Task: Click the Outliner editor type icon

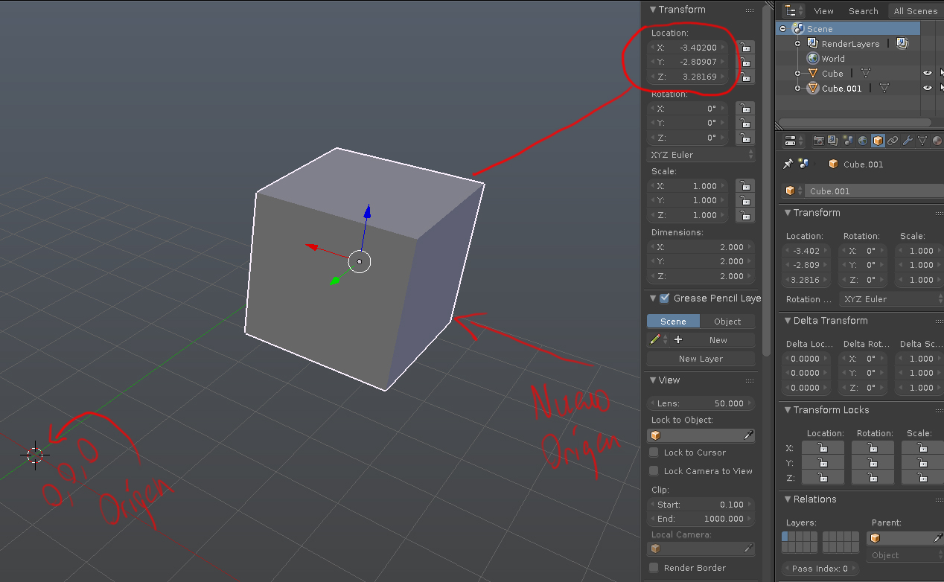Action: coord(794,11)
